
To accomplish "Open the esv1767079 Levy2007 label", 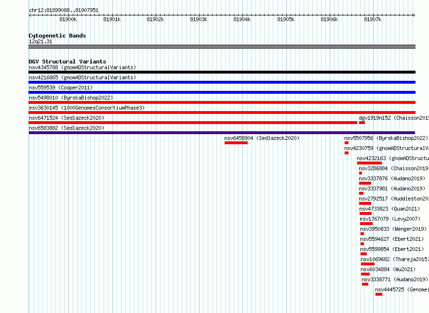I will 390,219.
